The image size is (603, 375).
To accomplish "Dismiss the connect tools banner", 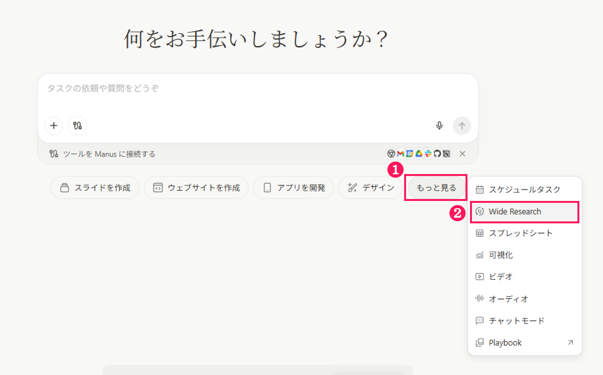I will (x=462, y=154).
